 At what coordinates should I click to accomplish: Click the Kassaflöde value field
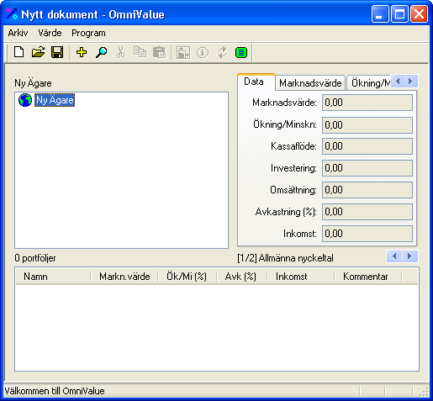[x=367, y=146]
